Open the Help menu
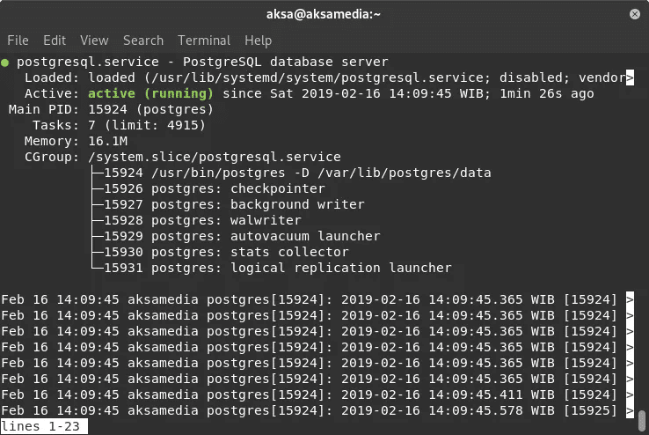The image size is (649, 435). [258, 41]
